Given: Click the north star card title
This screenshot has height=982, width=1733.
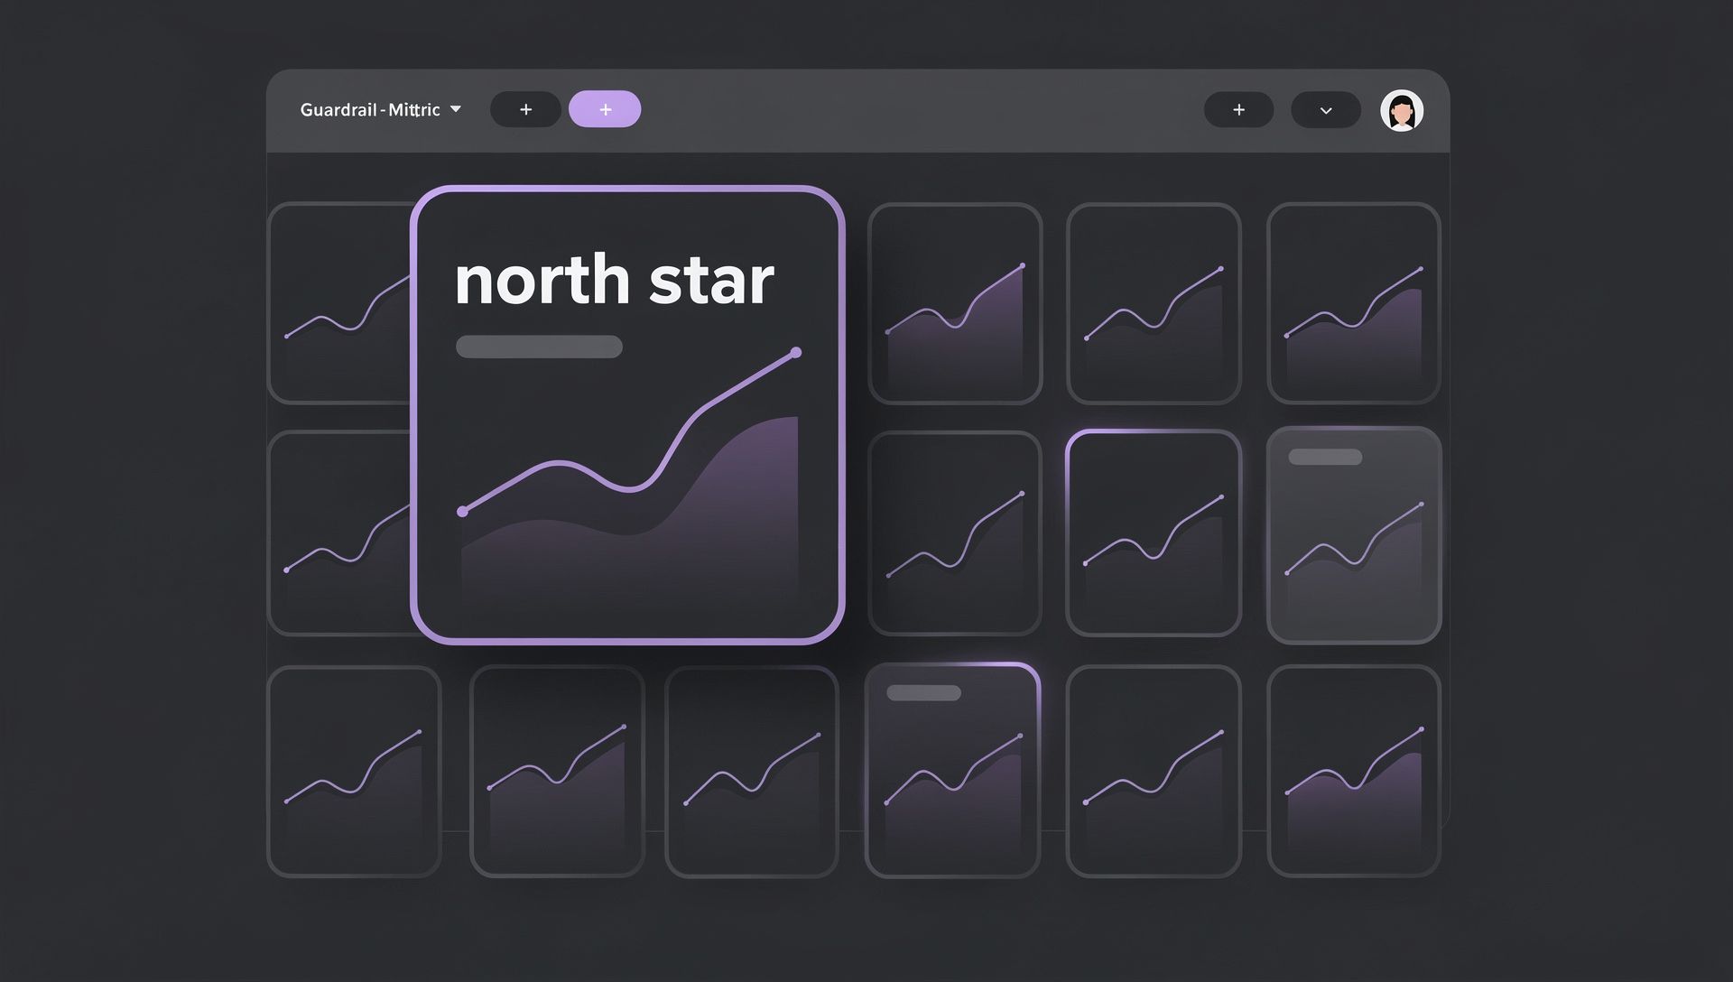Looking at the screenshot, I should 612,280.
